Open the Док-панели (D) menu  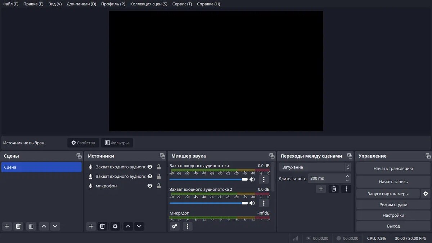coord(81,4)
